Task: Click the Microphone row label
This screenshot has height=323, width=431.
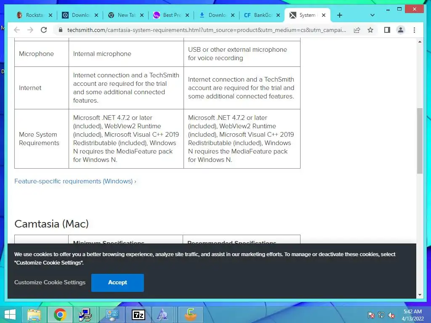Action: pos(36,54)
